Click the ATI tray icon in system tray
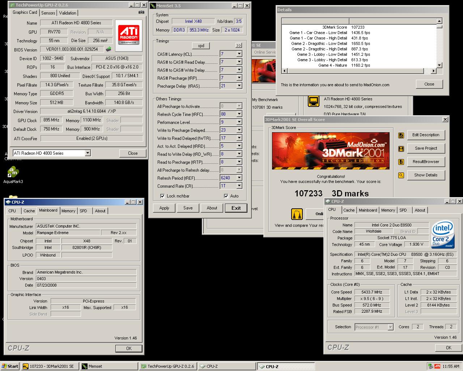Screen dimensions: 463x371 point(437,366)
